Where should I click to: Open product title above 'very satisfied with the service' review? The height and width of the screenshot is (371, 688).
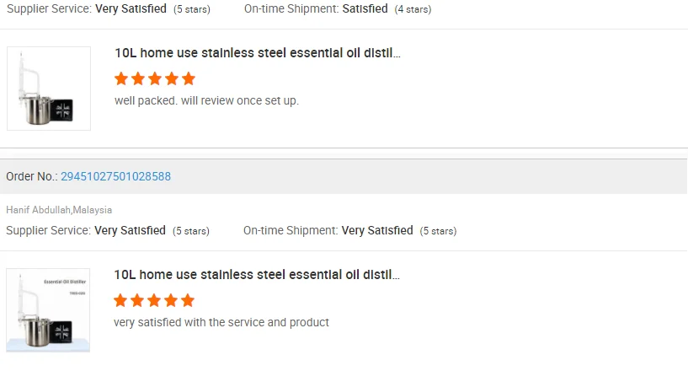(257, 275)
